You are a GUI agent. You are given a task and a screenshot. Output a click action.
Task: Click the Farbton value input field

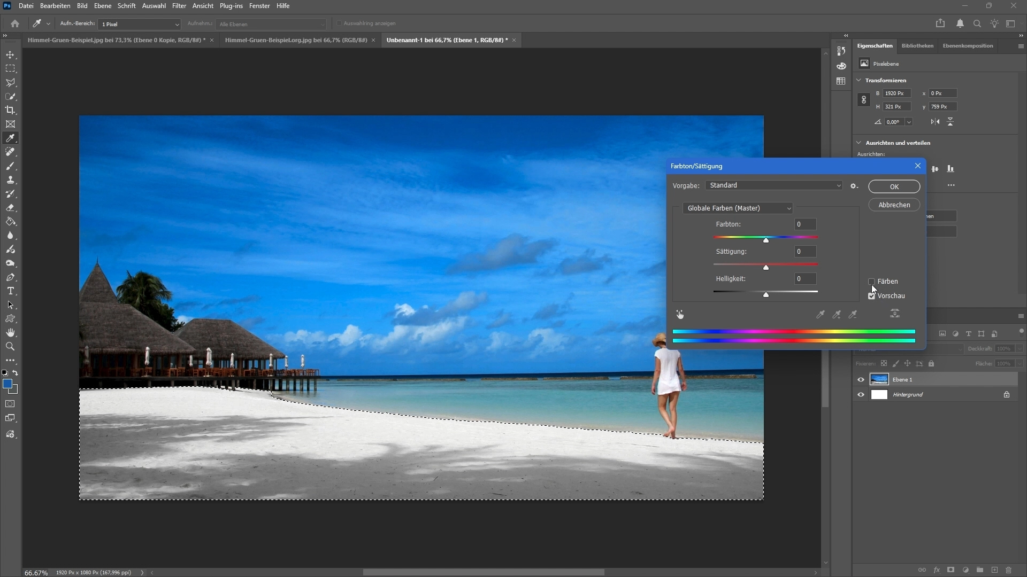tap(805, 224)
